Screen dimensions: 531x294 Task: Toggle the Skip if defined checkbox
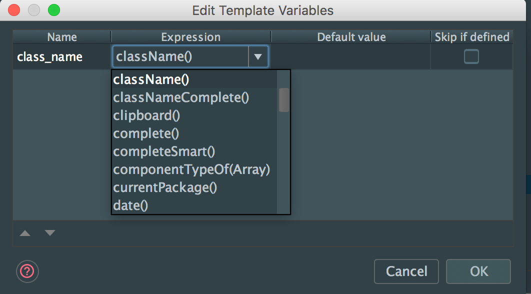tap(471, 56)
